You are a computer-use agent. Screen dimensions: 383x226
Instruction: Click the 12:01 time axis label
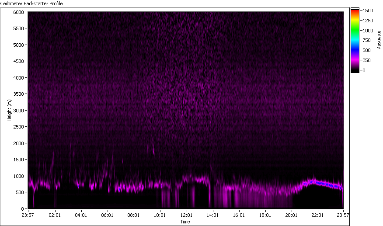point(186,215)
